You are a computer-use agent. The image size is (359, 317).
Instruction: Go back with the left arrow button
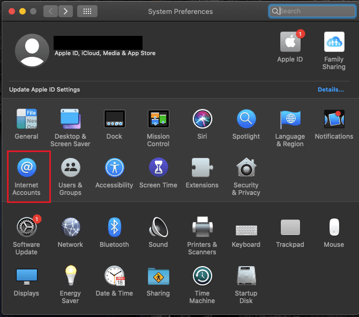[x=50, y=11]
